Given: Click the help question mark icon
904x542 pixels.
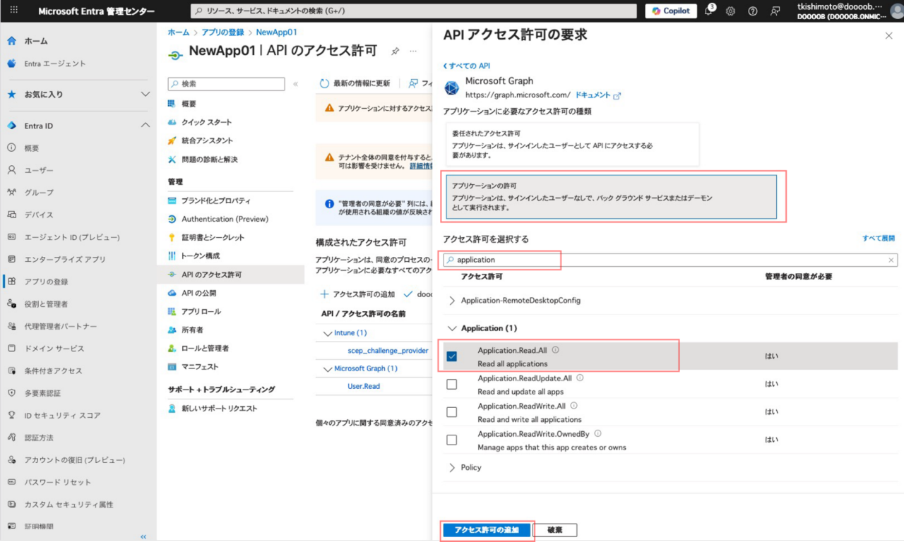Looking at the screenshot, I should tap(752, 11).
